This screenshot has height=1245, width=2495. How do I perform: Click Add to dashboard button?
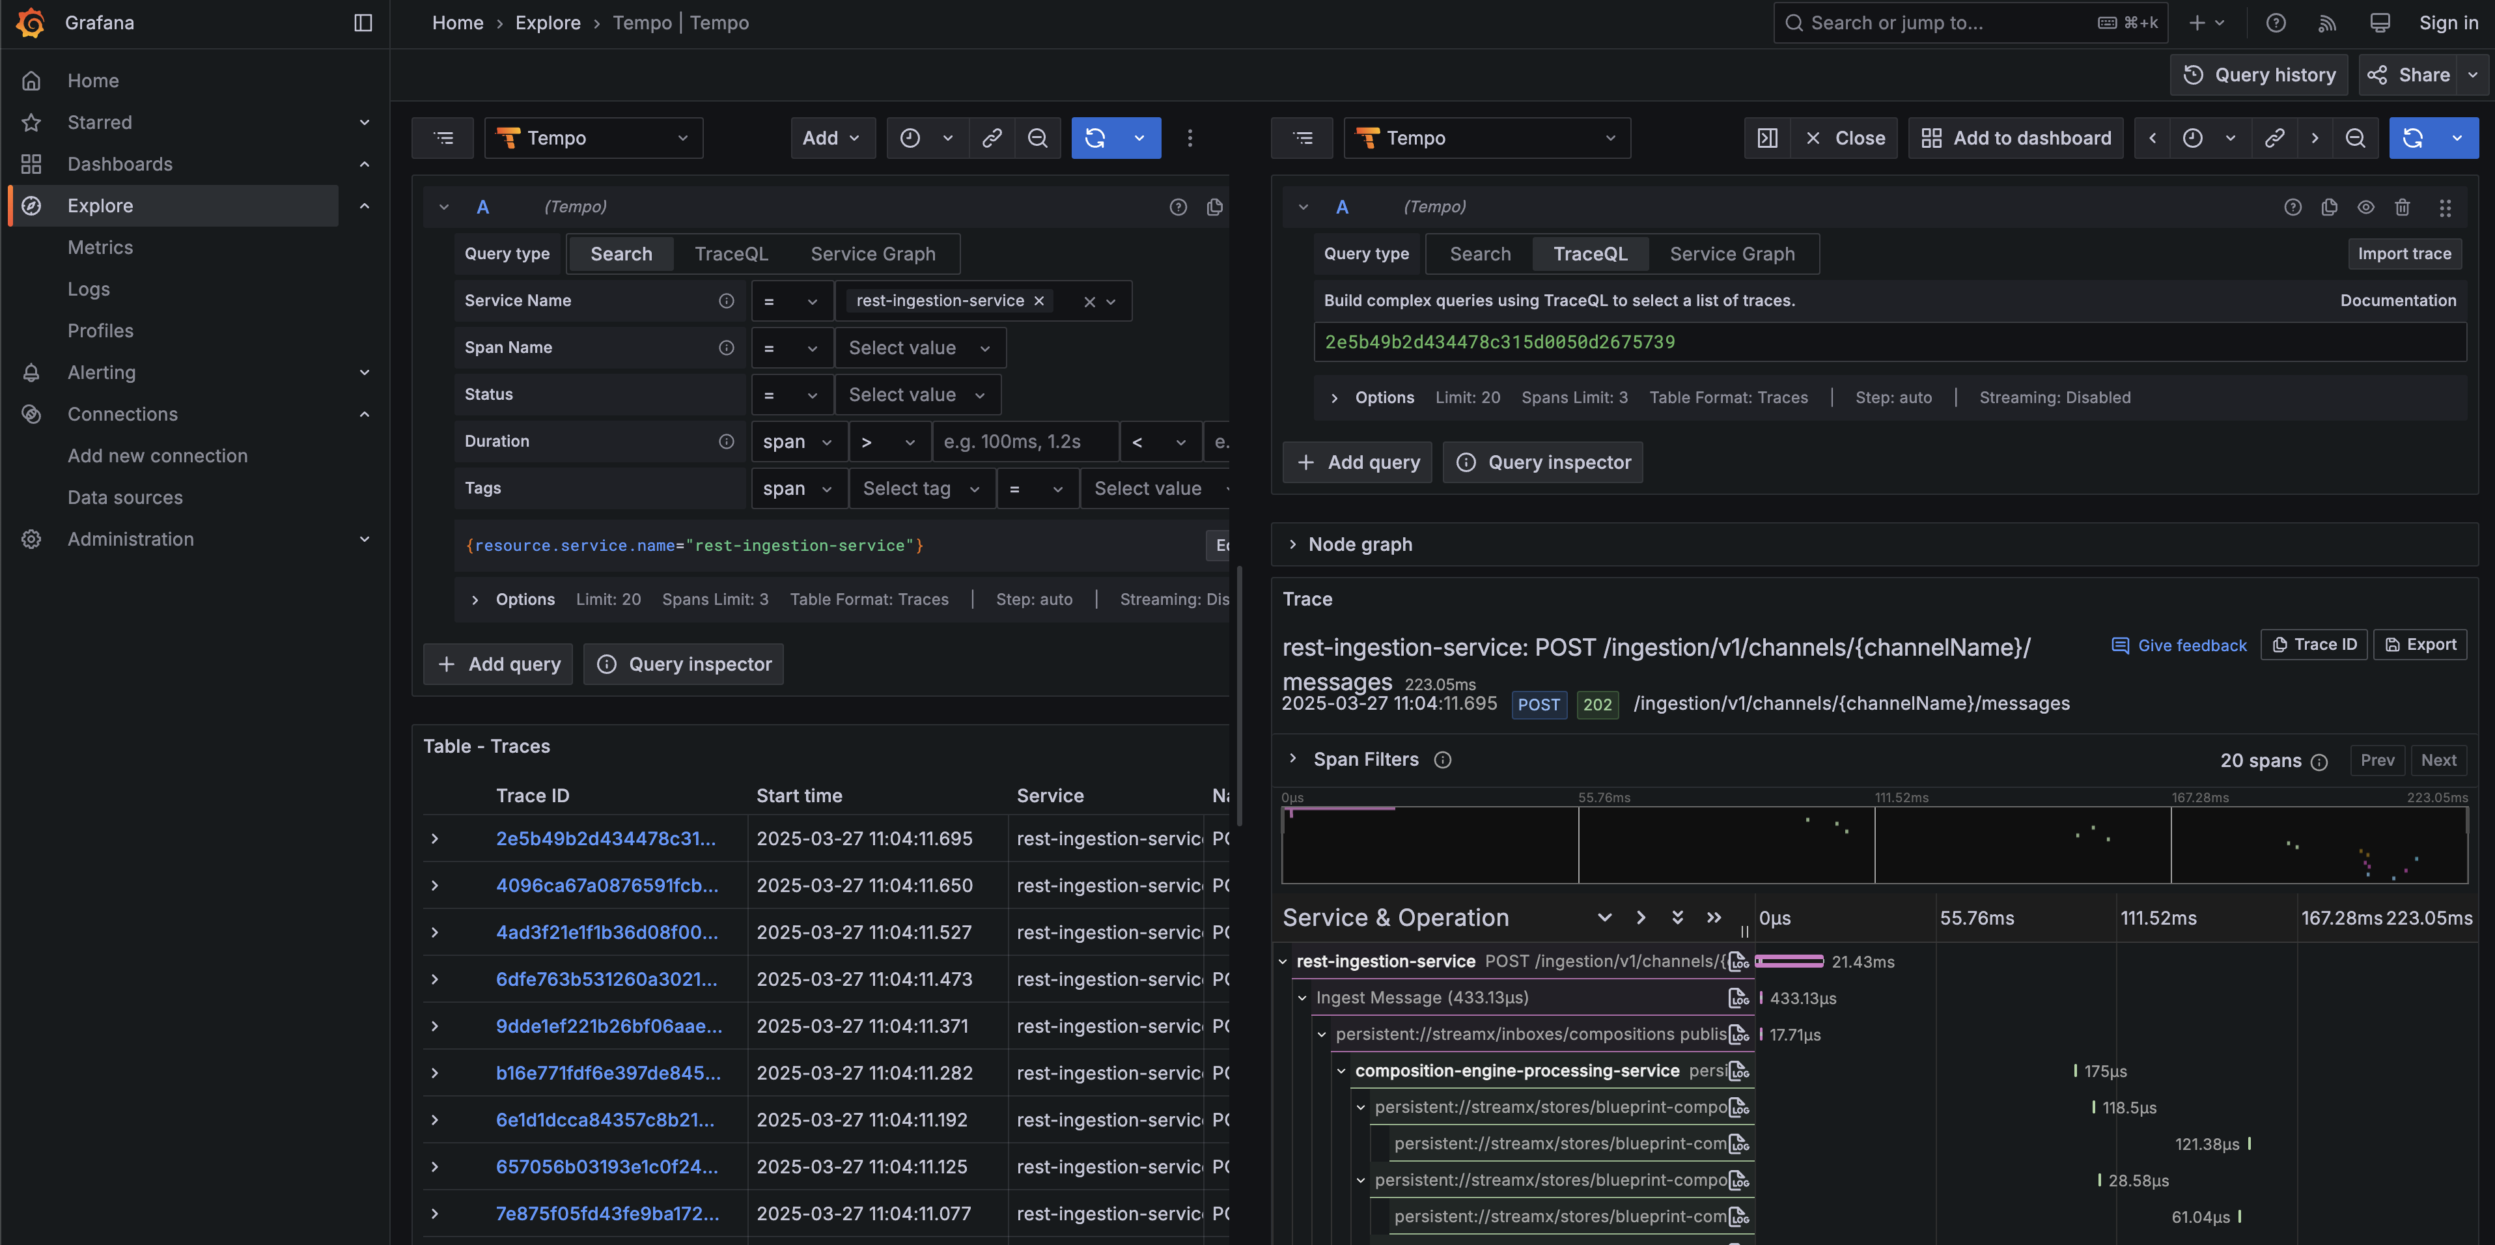[x=2016, y=139]
